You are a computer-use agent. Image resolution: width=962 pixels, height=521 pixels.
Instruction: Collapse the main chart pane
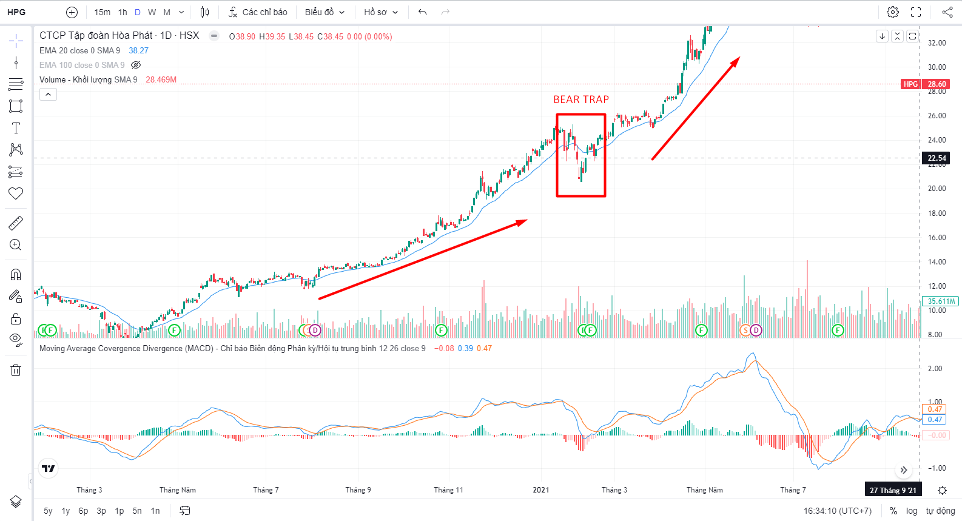pyautogui.click(x=897, y=36)
